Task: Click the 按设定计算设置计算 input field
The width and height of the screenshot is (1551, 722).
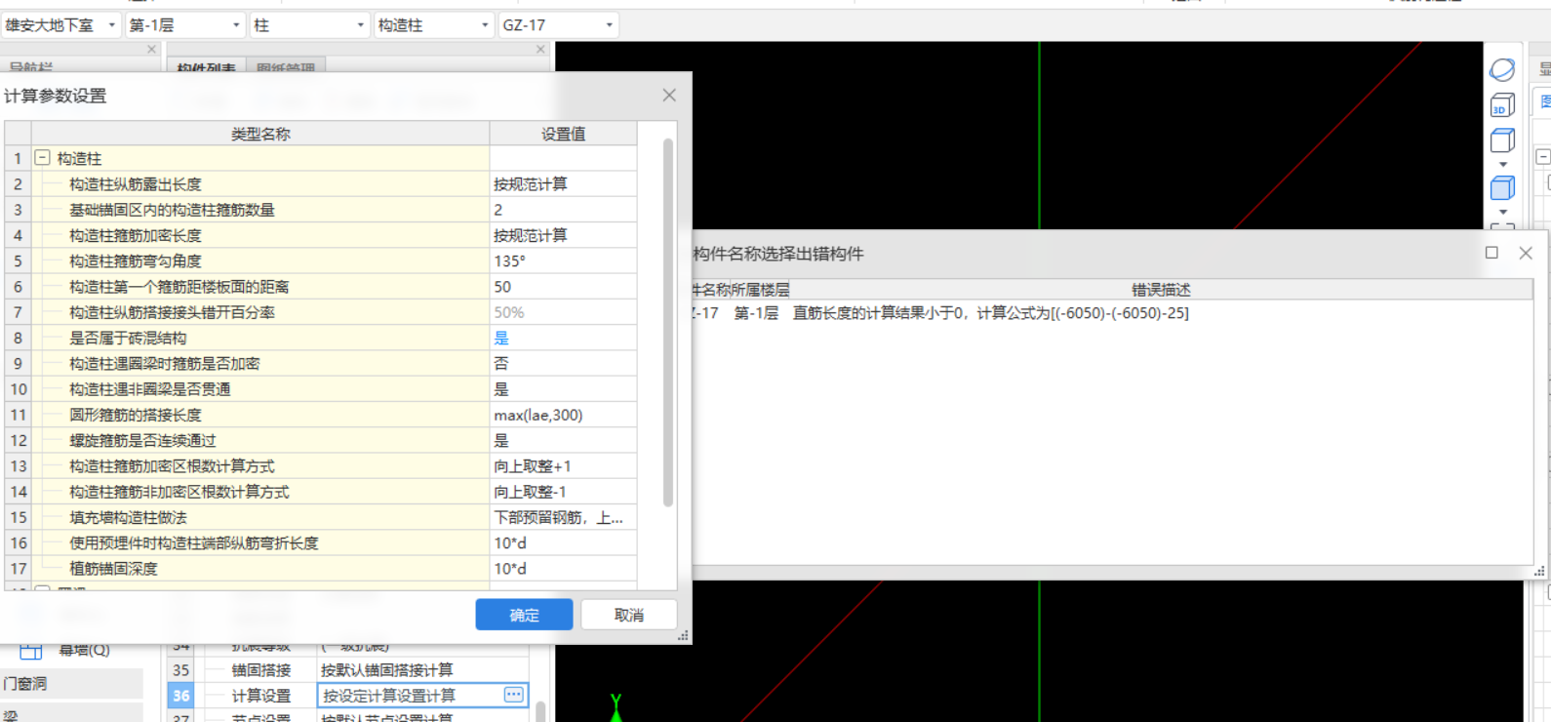Action: [x=423, y=695]
